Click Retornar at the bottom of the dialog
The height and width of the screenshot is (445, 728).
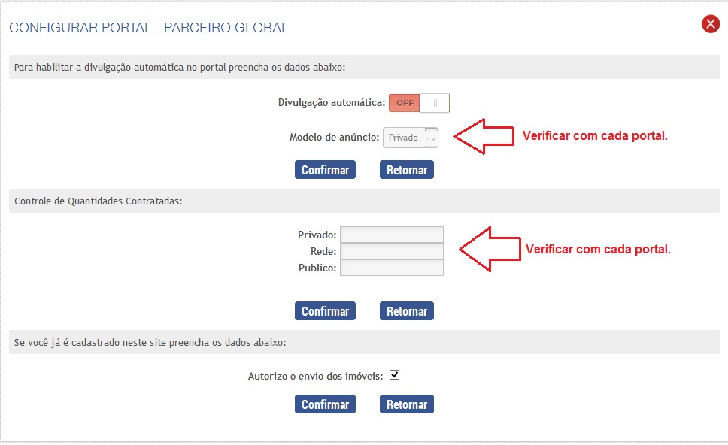point(407,404)
